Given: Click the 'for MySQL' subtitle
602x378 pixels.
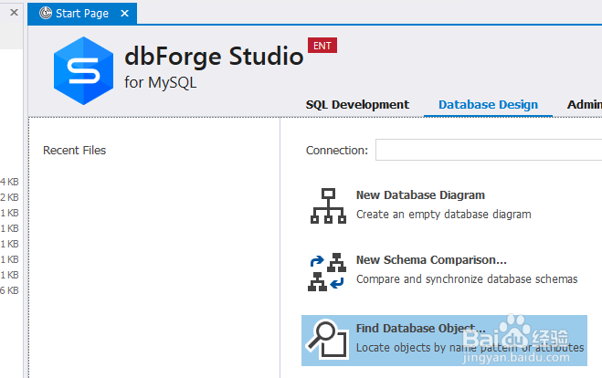Looking at the screenshot, I should [x=160, y=82].
